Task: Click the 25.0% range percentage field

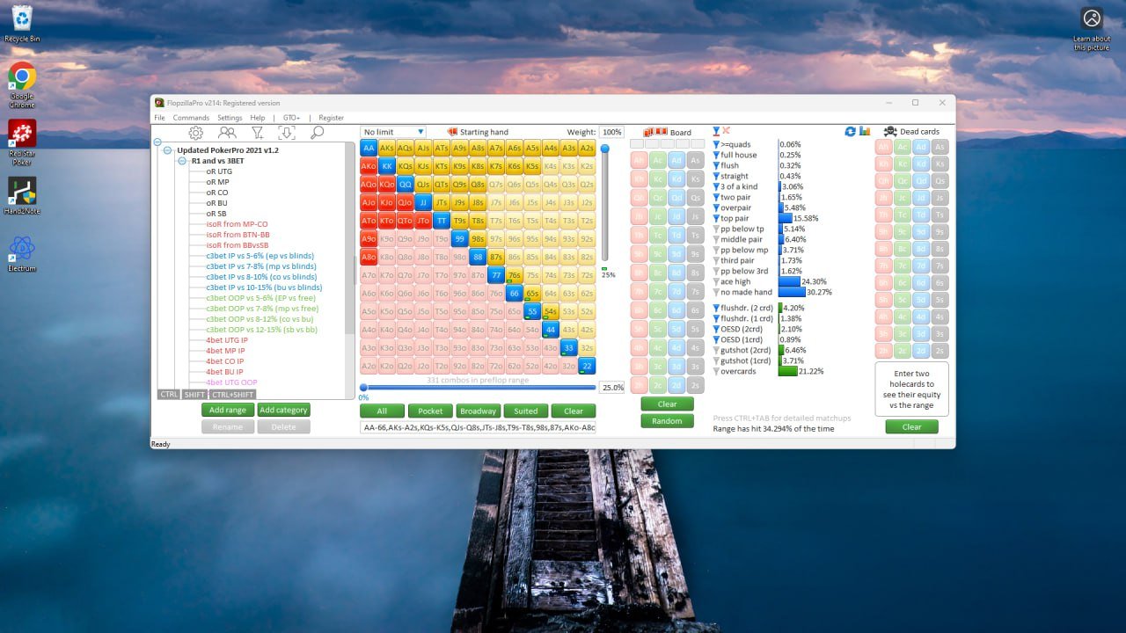Action: coord(612,387)
